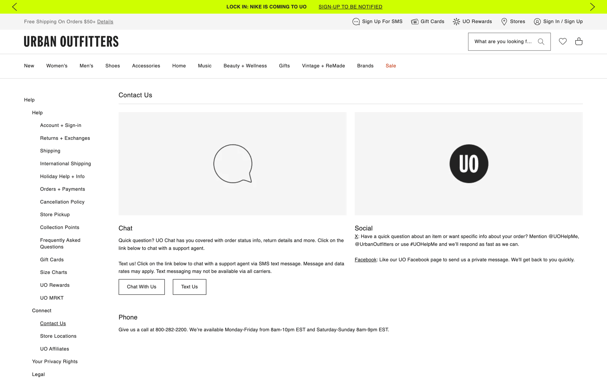Click the Chat With Us button
The height and width of the screenshot is (379, 607).
click(142, 287)
